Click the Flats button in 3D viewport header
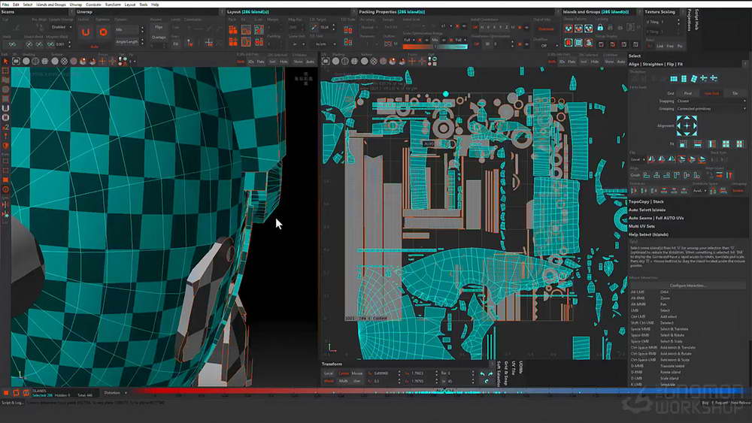 (261, 62)
